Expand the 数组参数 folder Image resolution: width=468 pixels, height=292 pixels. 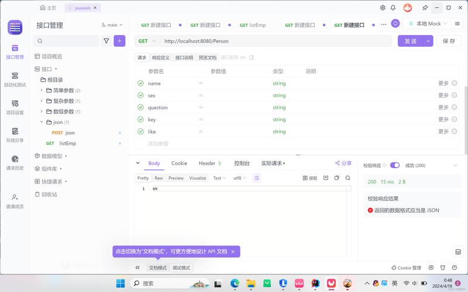[x=42, y=111]
